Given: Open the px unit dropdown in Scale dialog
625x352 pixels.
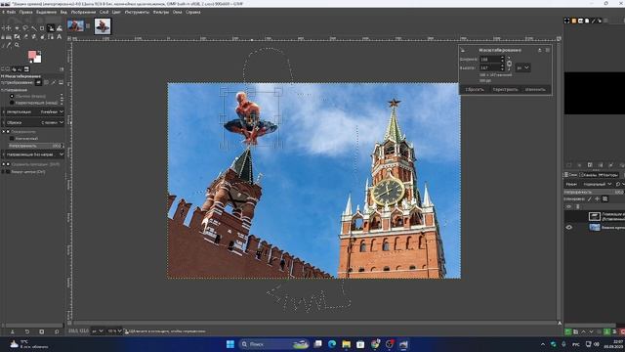Looking at the screenshot, I should 523,67.
